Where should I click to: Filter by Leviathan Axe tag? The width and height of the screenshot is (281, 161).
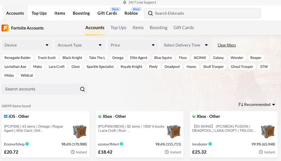15,67
